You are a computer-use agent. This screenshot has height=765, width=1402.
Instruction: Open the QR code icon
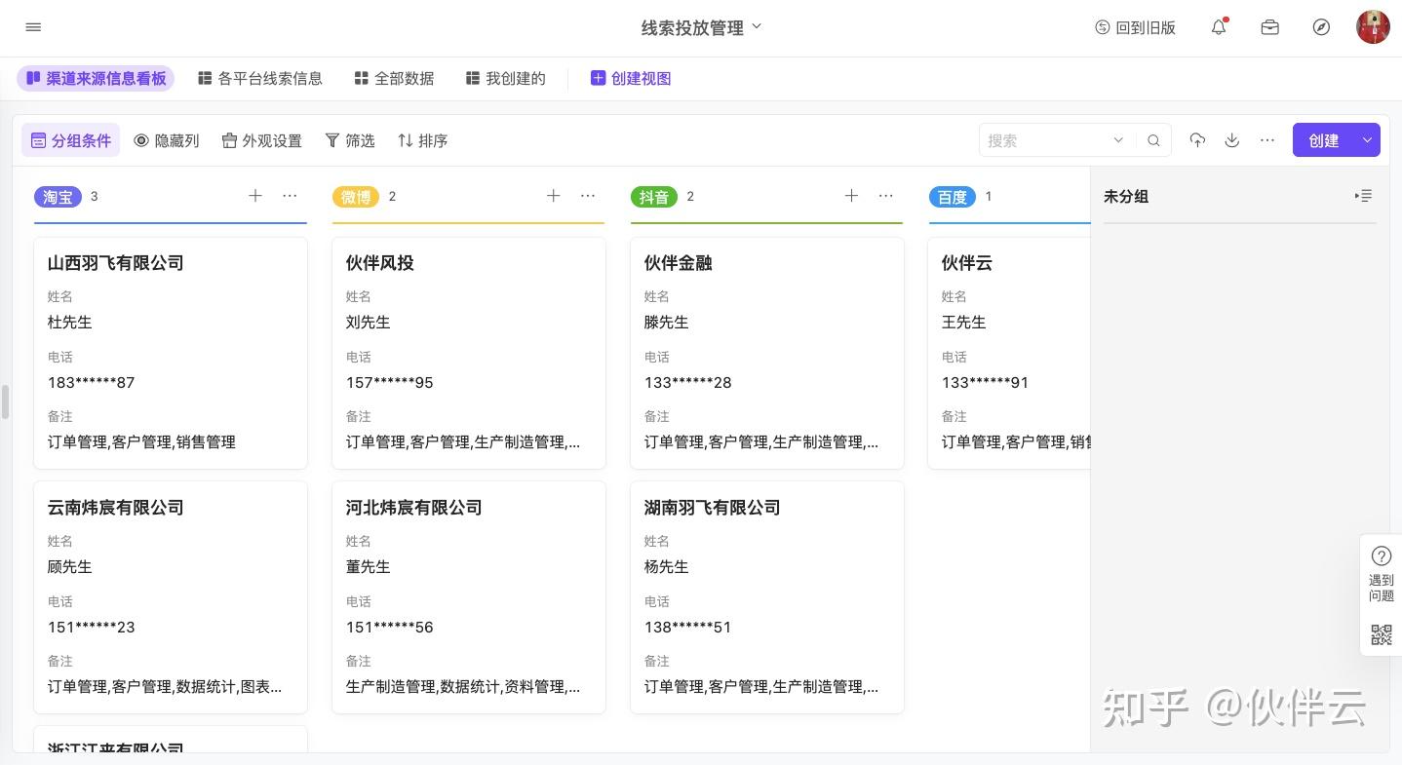pyautogui.click(x=1381, y=635)
